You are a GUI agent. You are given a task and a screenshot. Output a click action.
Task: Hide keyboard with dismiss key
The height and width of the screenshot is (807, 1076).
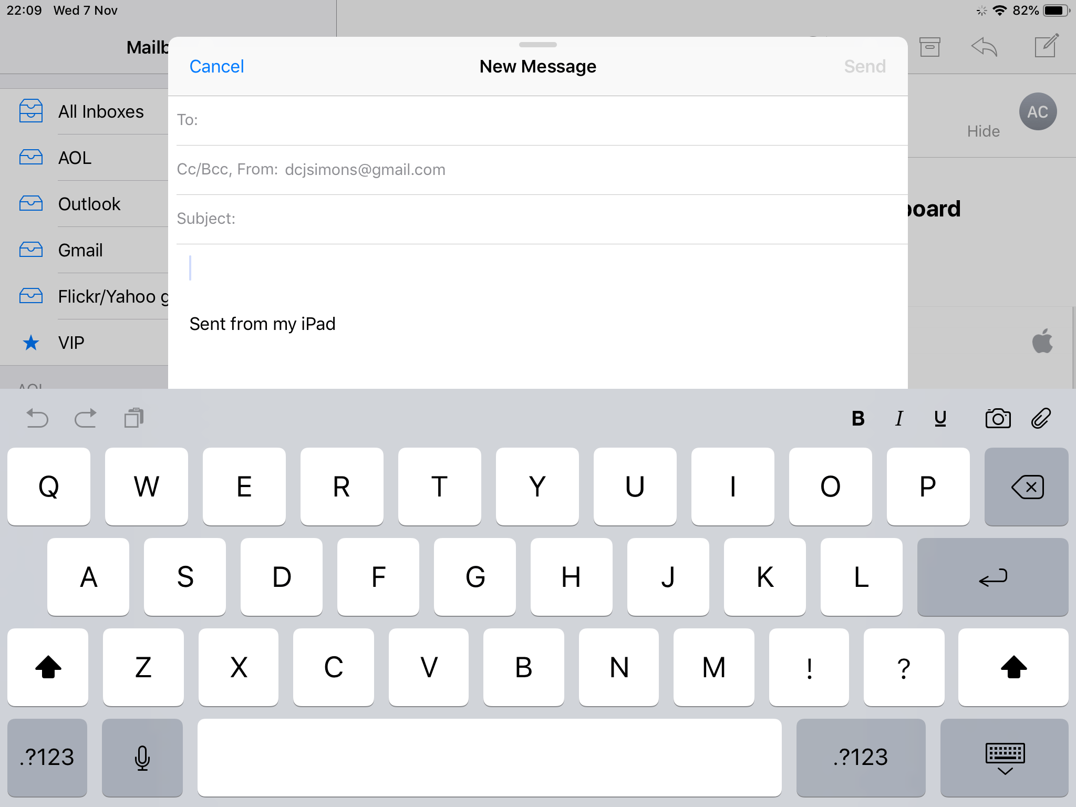click(1004, 757)
